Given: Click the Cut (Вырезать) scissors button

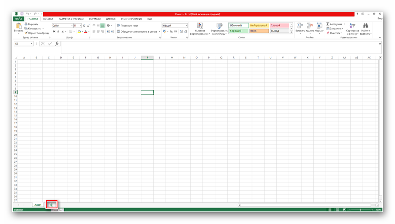Looking at the screenshot, I should 31,24.
